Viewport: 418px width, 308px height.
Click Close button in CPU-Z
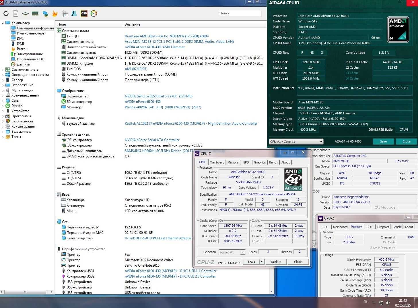[x=298, y=262]
